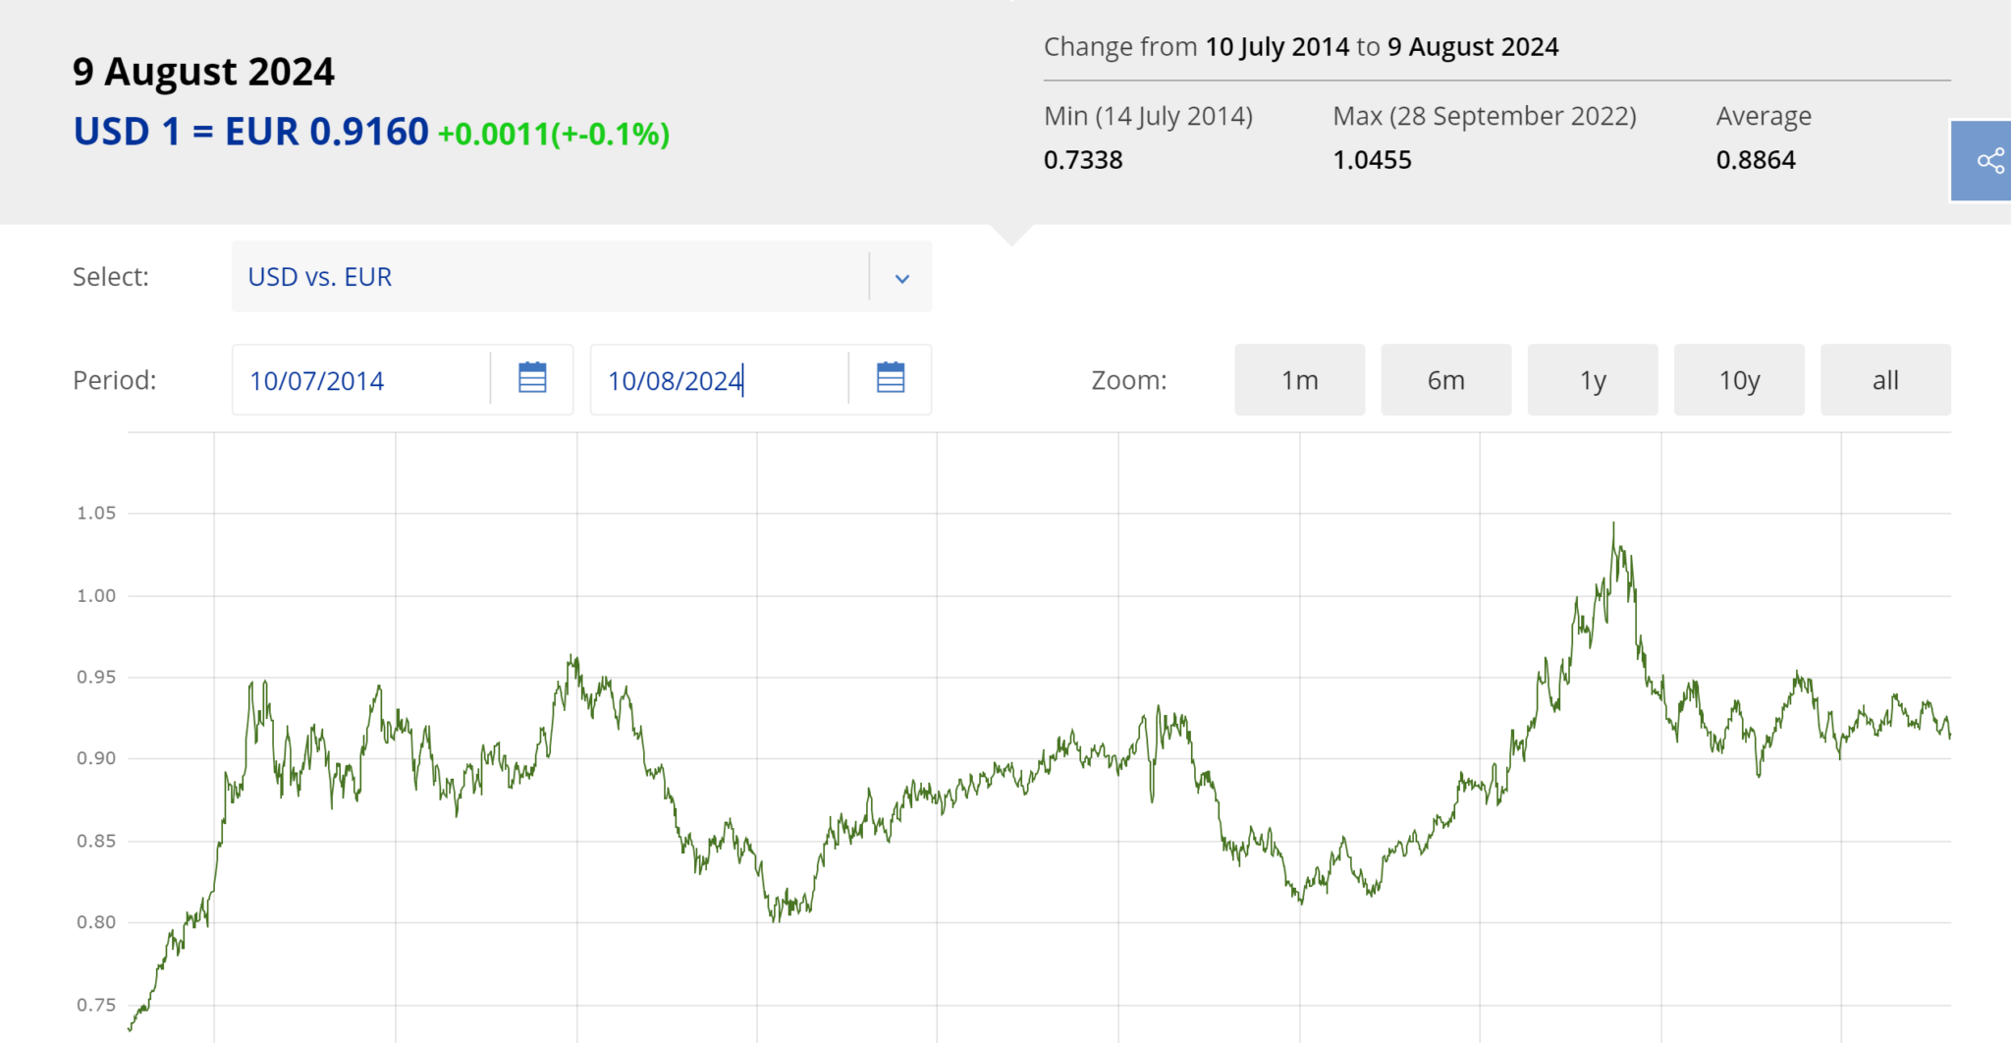Click the Max (28 September 2022) value
Viewport: 2011px width, 1043px height.
[x=1375, y=160]
